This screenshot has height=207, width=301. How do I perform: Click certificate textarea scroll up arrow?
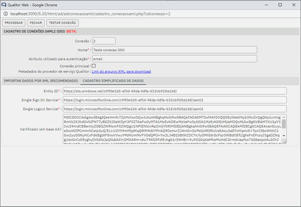click(x=284, y=117)
